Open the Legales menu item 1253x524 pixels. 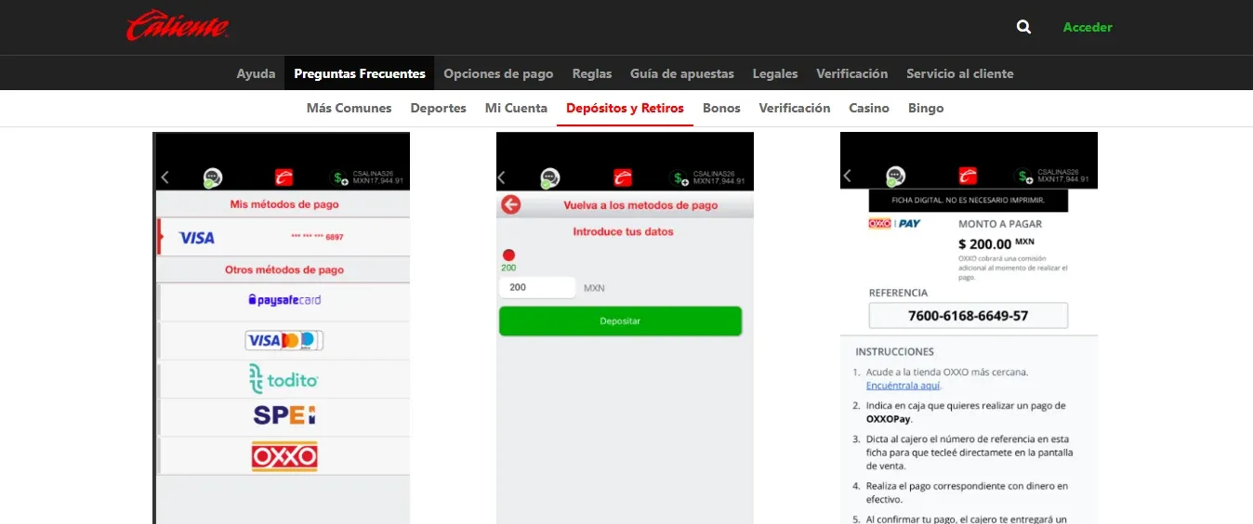(775, 73)
